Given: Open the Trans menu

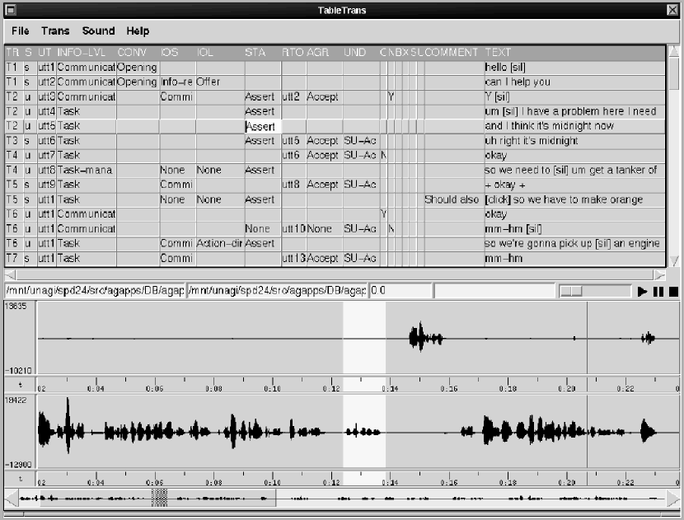Looking at the screenshot, I should click(x=55, y=31).
